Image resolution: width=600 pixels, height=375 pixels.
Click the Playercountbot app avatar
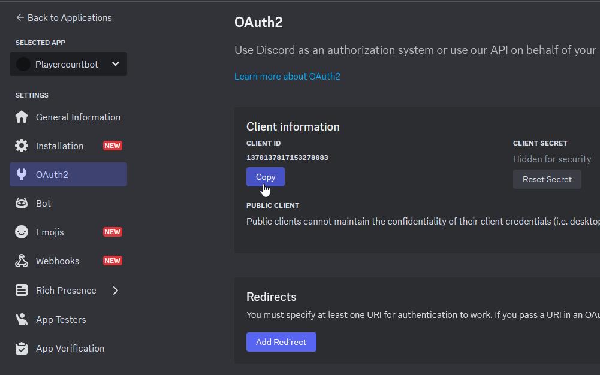[23, 65]
